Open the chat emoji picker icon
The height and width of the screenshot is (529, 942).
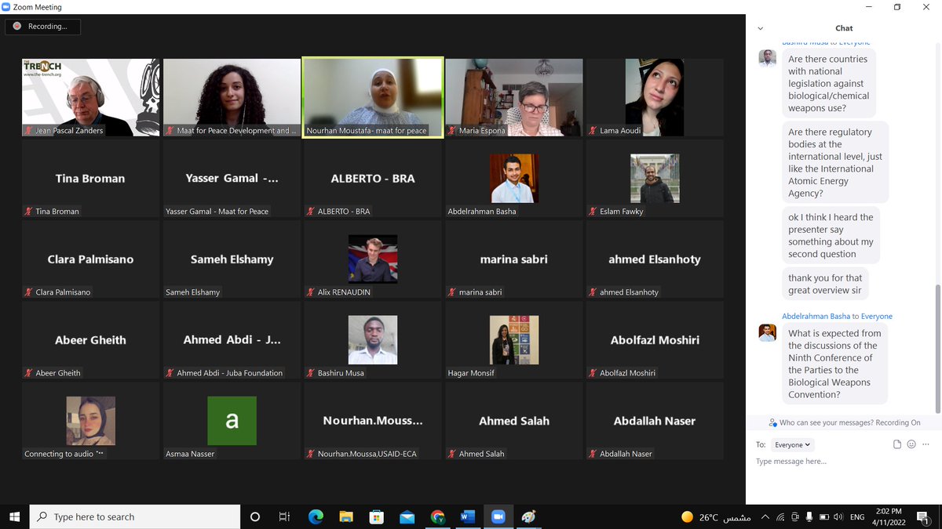pos(911,444)
